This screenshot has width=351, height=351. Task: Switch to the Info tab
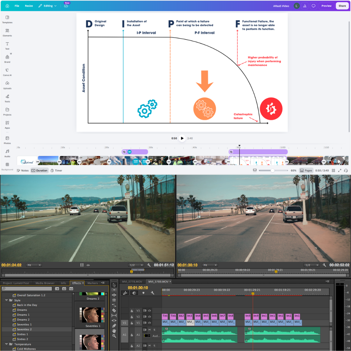click(63, 283)
